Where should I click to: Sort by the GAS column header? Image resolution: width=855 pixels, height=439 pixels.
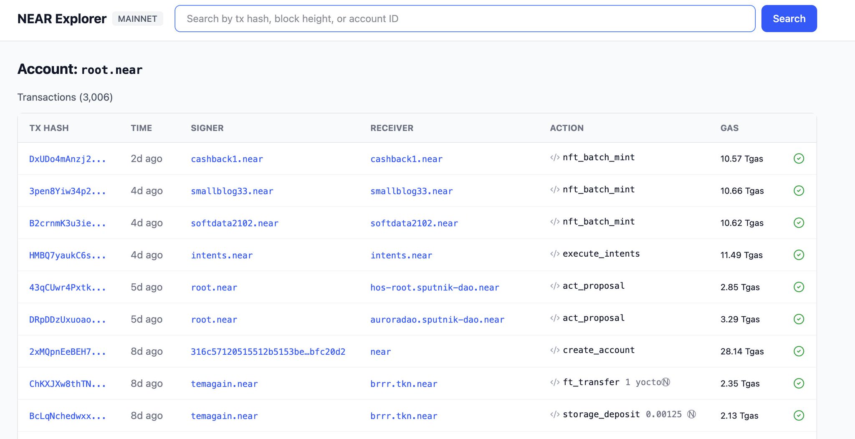[x=729, y=128]
